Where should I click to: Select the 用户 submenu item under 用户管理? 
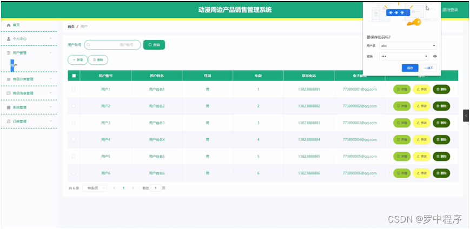click(14, 65)
